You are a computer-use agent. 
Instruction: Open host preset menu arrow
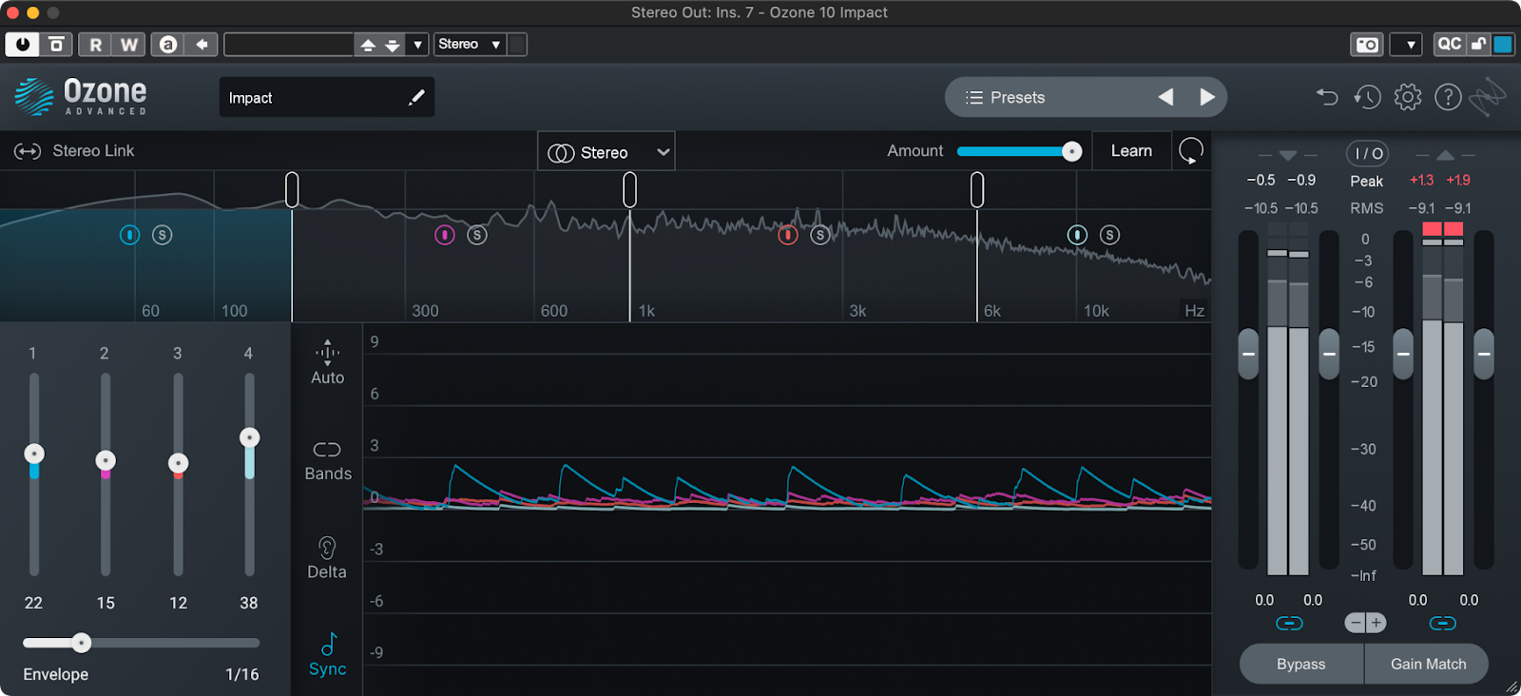(x=417, y=45)
